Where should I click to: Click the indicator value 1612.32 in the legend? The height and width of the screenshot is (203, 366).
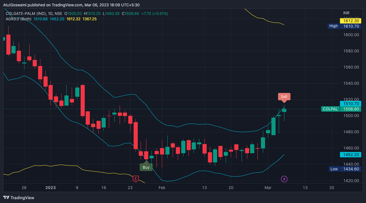(73, 19)
